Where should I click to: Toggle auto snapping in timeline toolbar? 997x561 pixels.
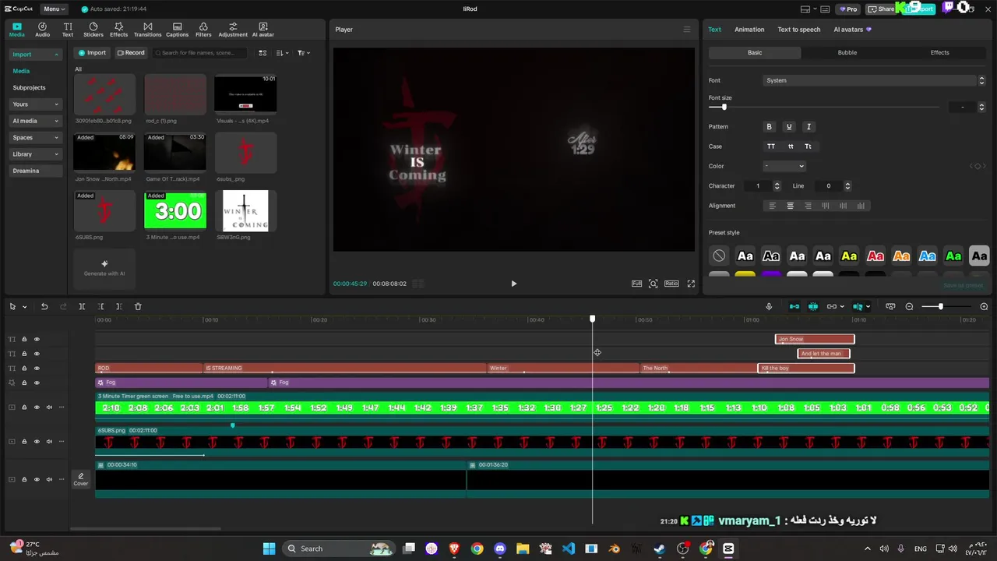click(813, 306)
